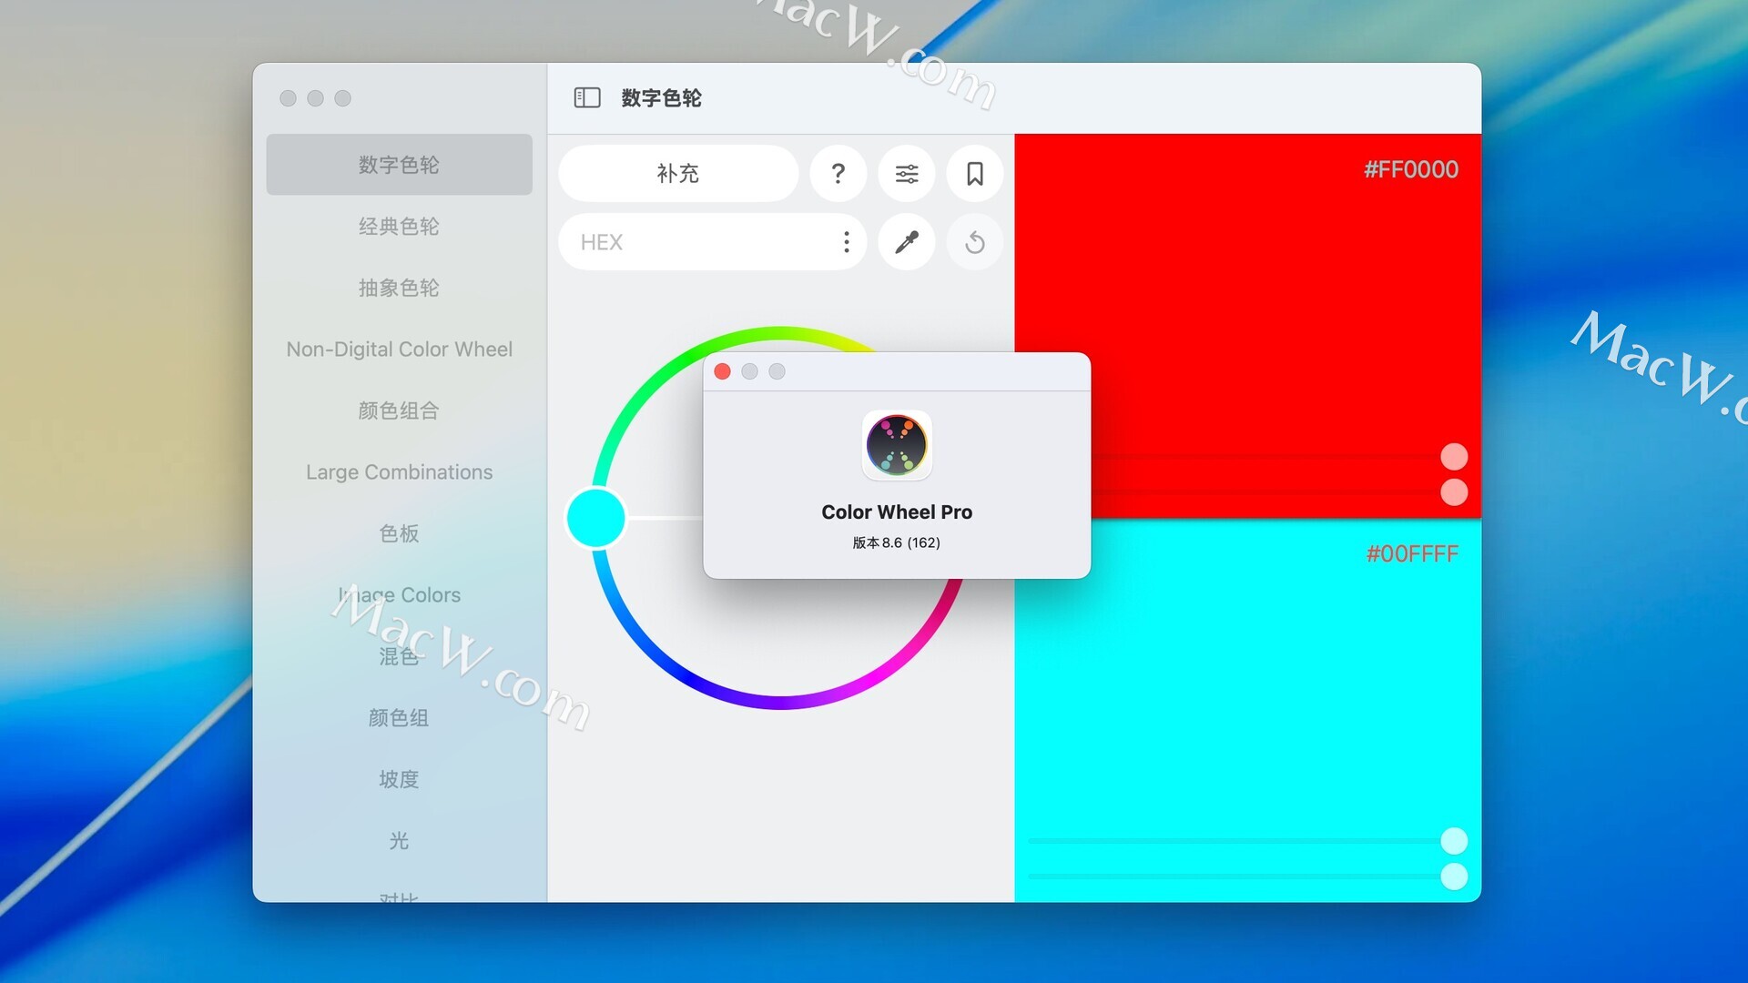The width and height of the screenshot is (1748, 983).
Task: Click the upper slider knob on red swatch
Action: coord(1454,457)
